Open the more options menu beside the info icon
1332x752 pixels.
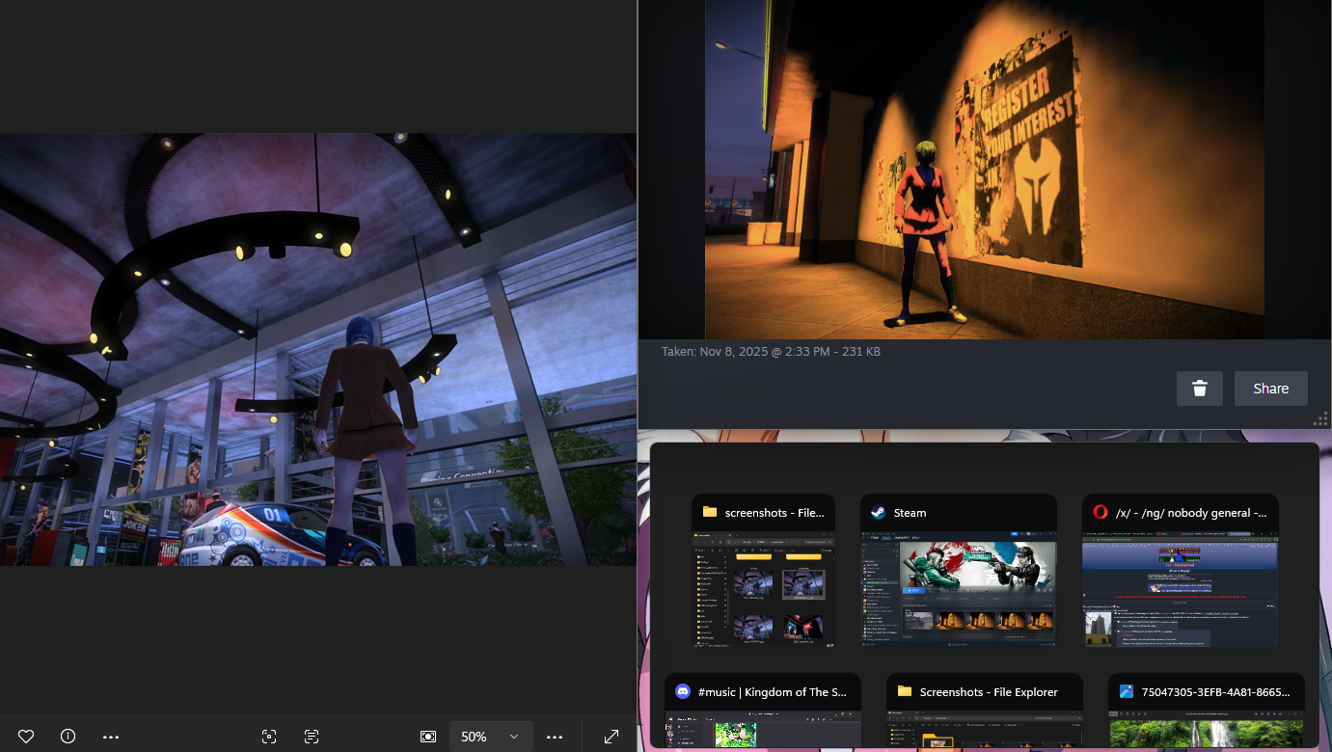tap(111, 737)
